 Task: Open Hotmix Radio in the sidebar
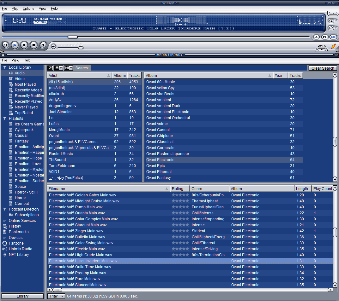coord(20,249)
